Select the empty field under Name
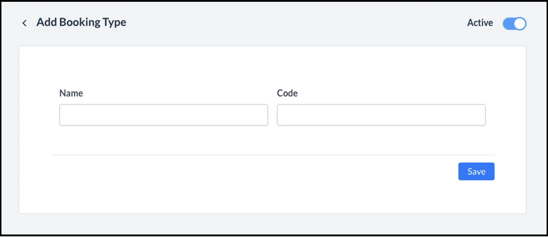Image resolution: width=548 pixels, height=237 pixels. pos(163,115)
